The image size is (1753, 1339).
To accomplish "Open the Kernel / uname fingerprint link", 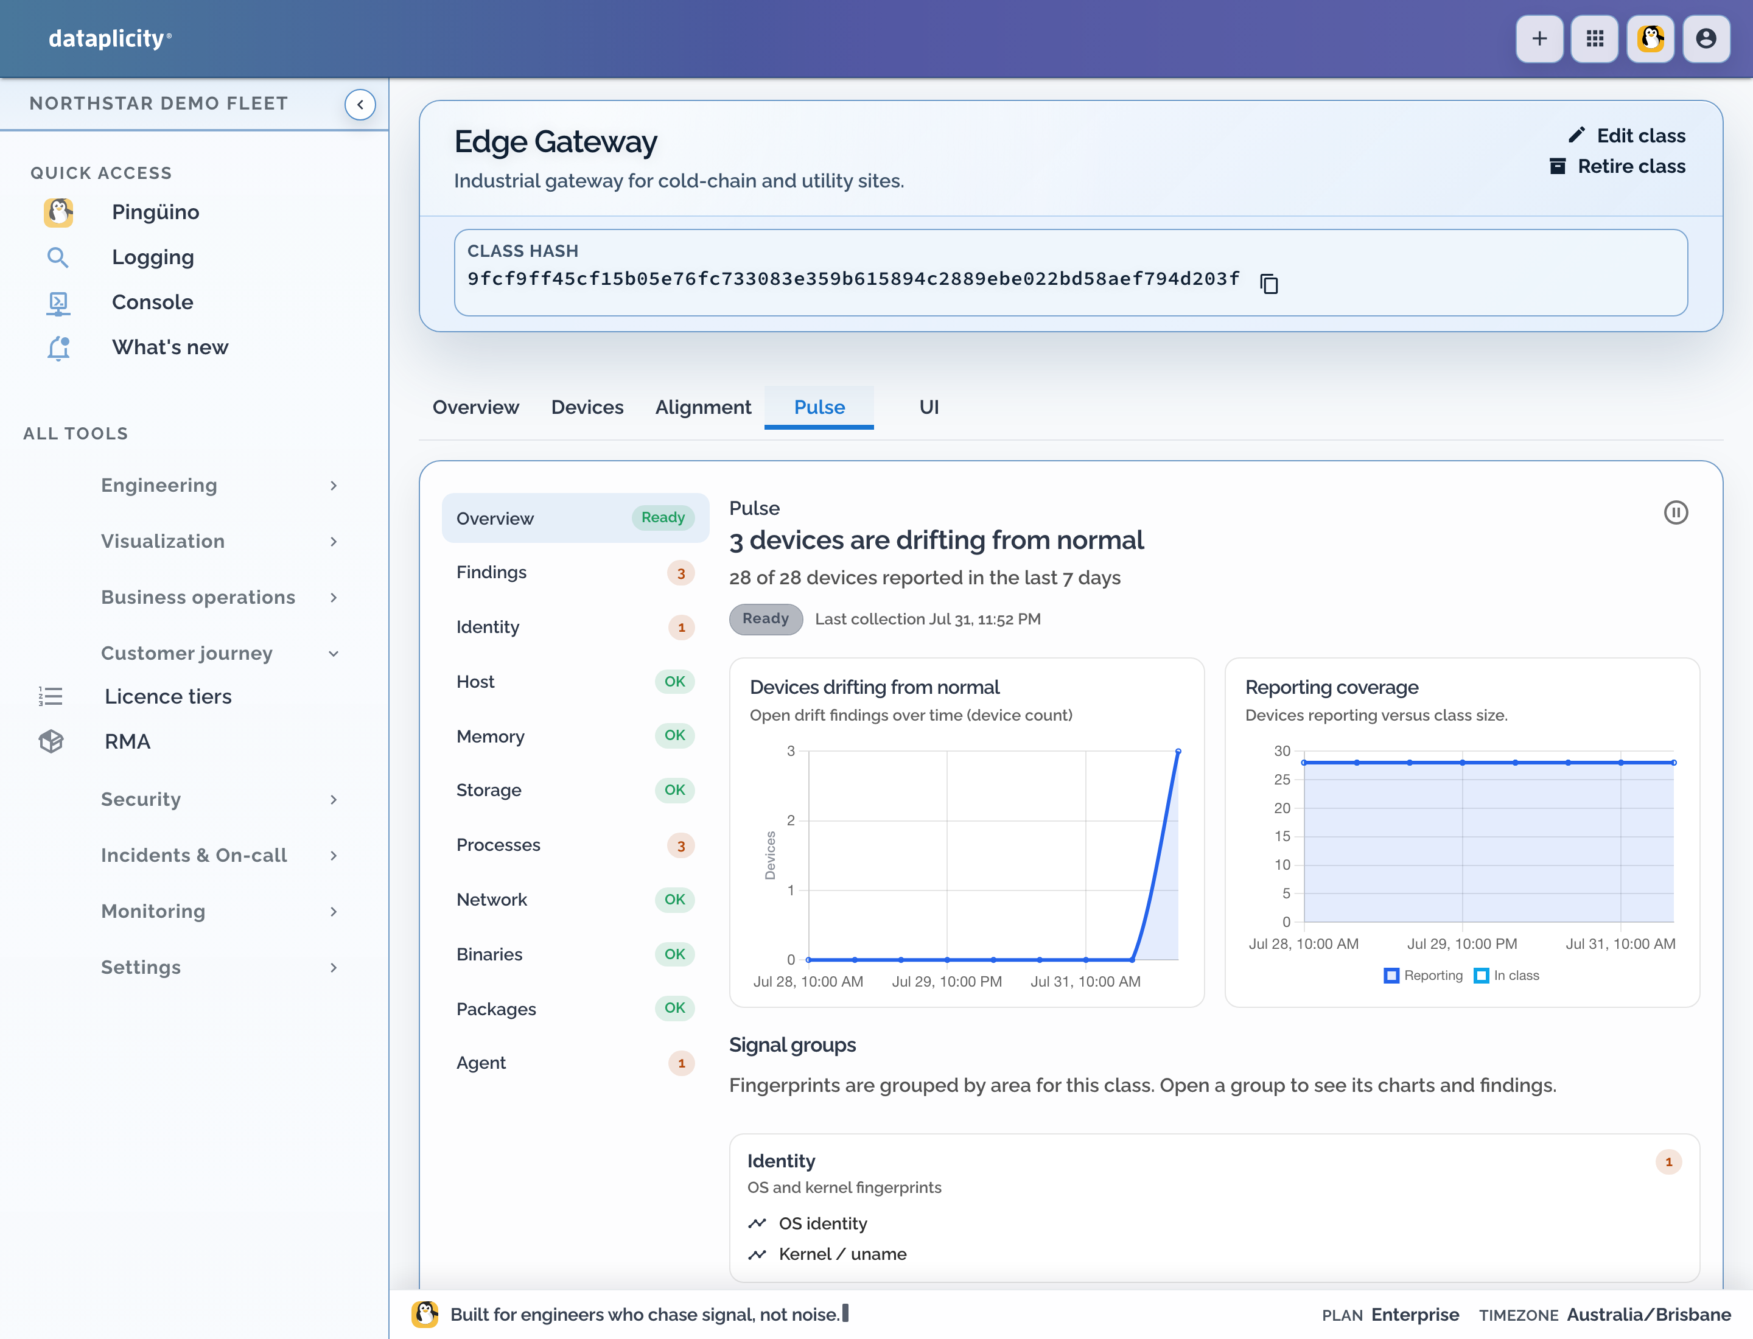I will click(842, 1254).
